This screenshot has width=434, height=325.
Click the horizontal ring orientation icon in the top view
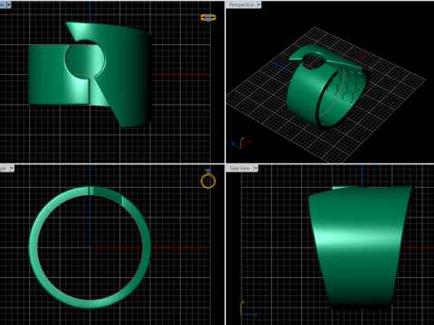pyautogui.click(x=208, y=18)
